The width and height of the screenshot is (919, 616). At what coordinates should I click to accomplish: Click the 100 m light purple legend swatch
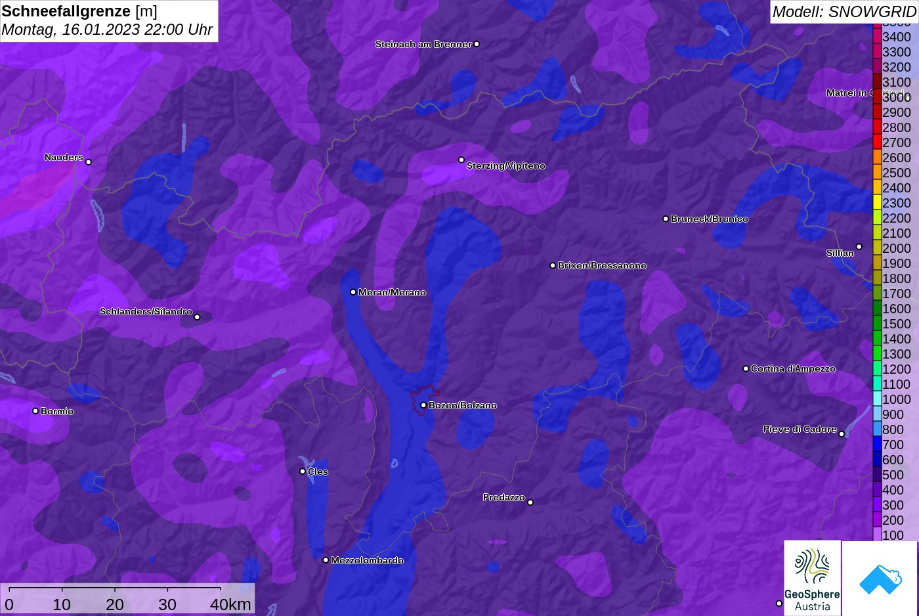point(877,534)
